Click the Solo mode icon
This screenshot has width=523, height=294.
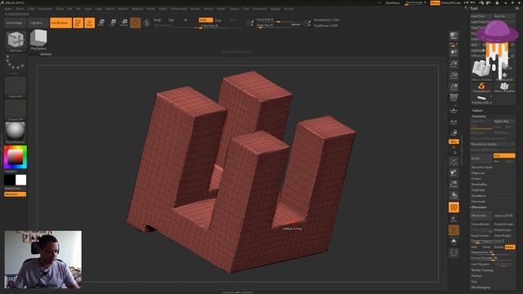click(x=454, y=242)
